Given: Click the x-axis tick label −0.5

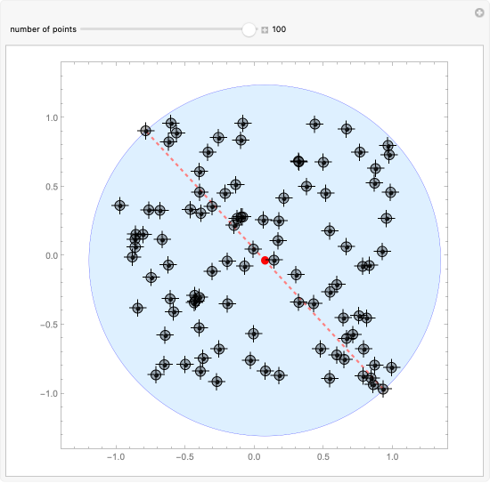Looking at the screenshot, I should click(x=185, y=457).
